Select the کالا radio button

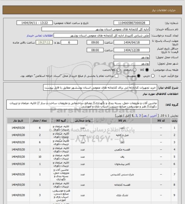click(147, 70)
